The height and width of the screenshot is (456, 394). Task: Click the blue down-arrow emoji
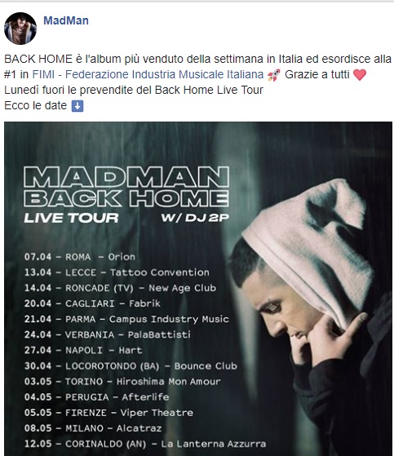[77, 106]
